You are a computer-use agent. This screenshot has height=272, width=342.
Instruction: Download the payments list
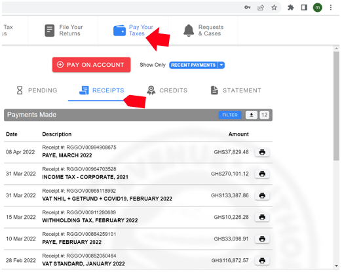252,115
